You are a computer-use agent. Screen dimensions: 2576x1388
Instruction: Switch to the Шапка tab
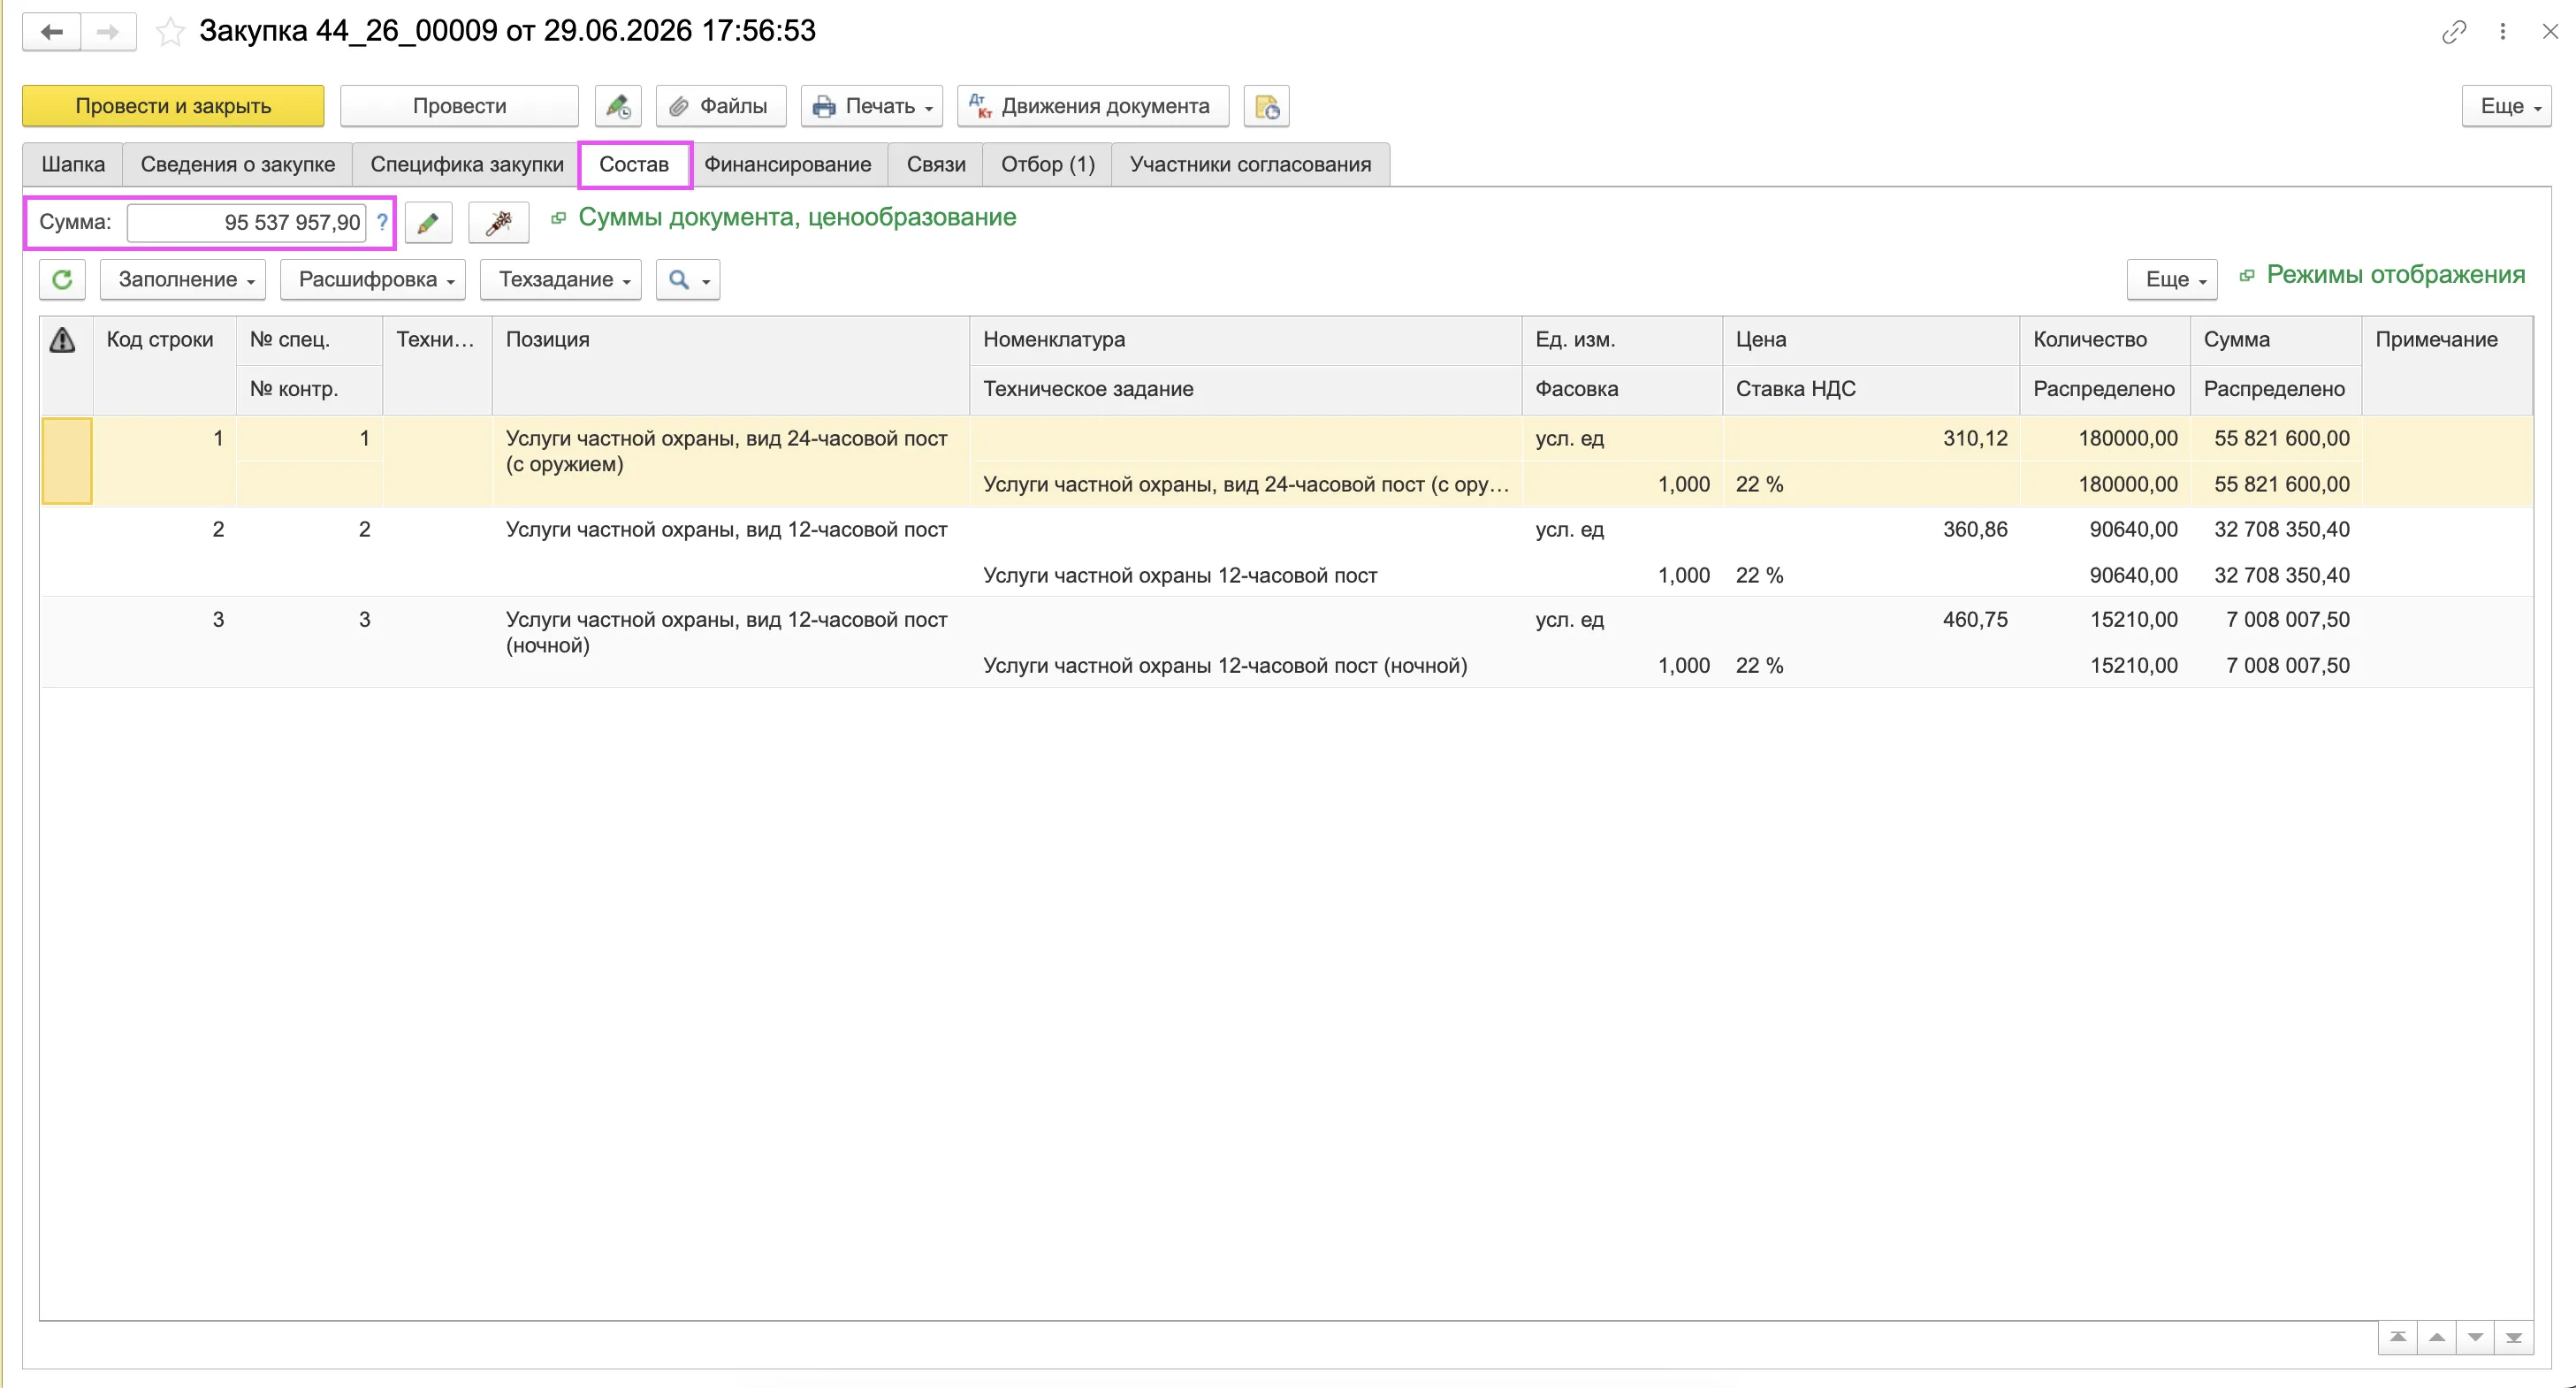(x=73, y=165)
